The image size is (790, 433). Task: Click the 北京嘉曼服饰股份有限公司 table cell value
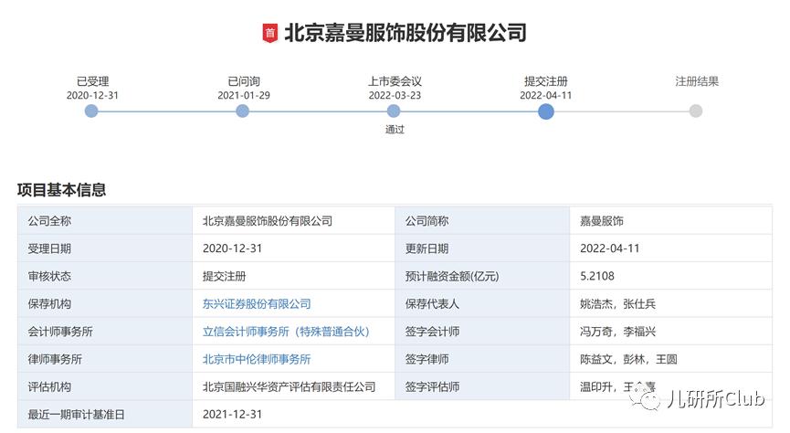coord(268,221)
